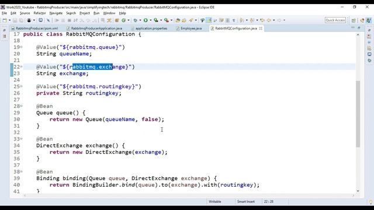Close the RabbitMQConfiguration.java tab
Viewport: 374px width, 210px height.
click(x=261, y=29)
